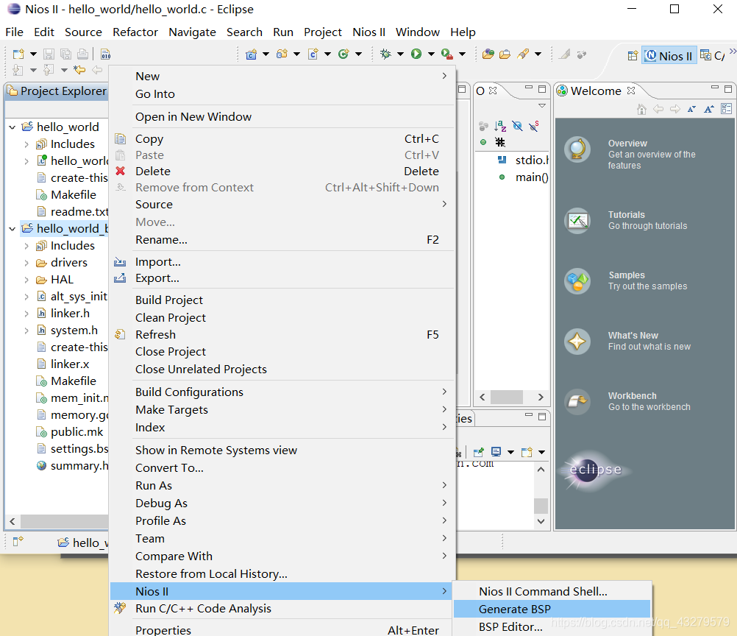Image resolution: width=737 pixels, height=636 pixels.
Task: Click the New wizard toolbar icon
Action: [18, 54]
